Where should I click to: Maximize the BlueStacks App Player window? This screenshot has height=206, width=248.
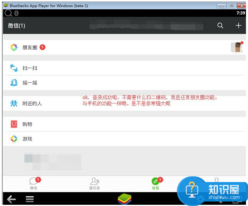232,6
